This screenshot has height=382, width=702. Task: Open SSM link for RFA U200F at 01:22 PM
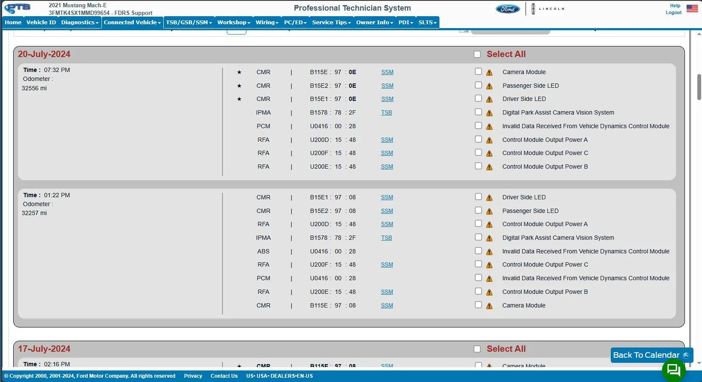tap(387, 265)
